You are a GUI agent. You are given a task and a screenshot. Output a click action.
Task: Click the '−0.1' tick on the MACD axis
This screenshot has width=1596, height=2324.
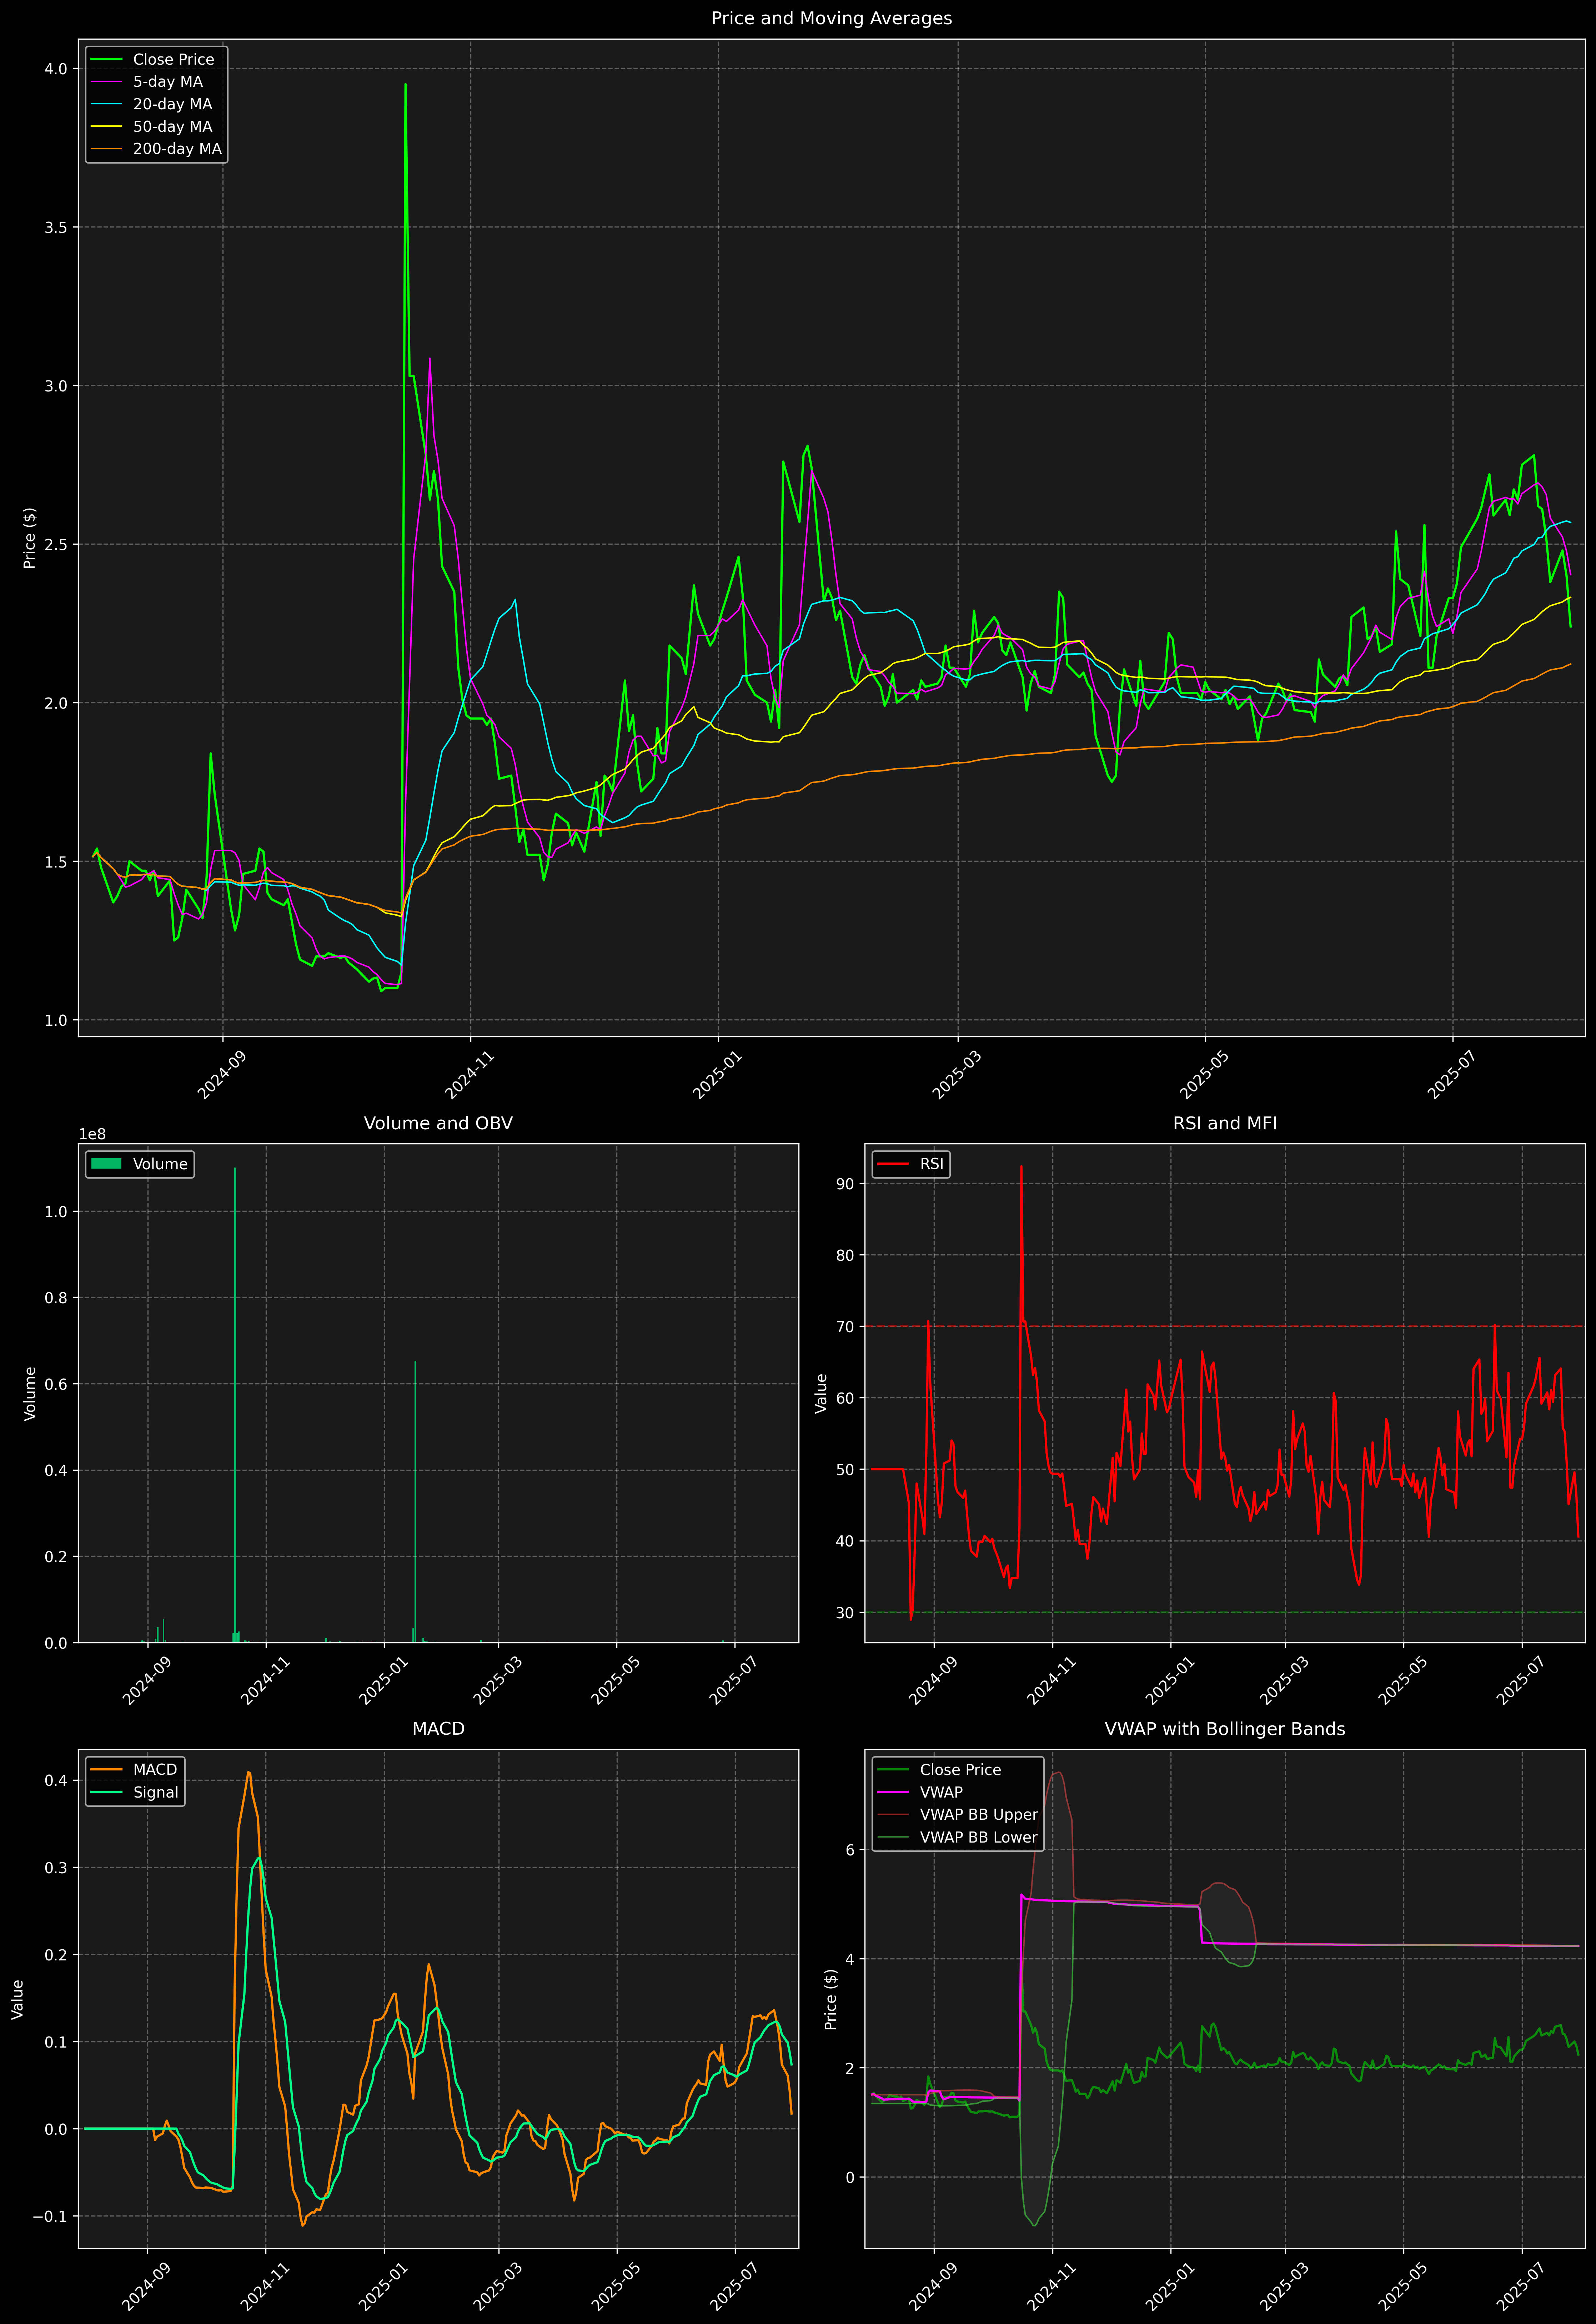50,2216
